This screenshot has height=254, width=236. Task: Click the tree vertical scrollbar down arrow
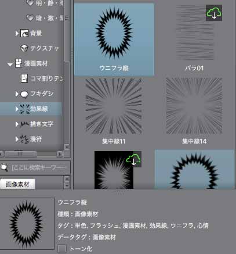click(x=67, y=147)
